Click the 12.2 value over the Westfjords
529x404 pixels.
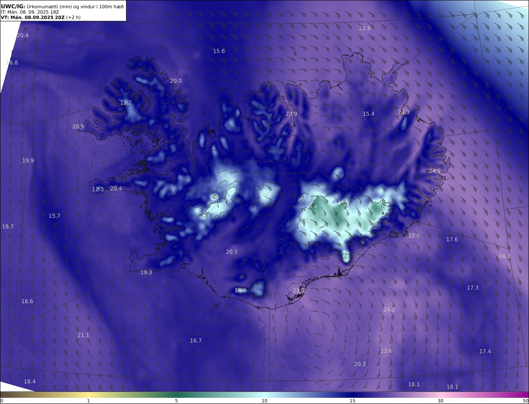126,103
